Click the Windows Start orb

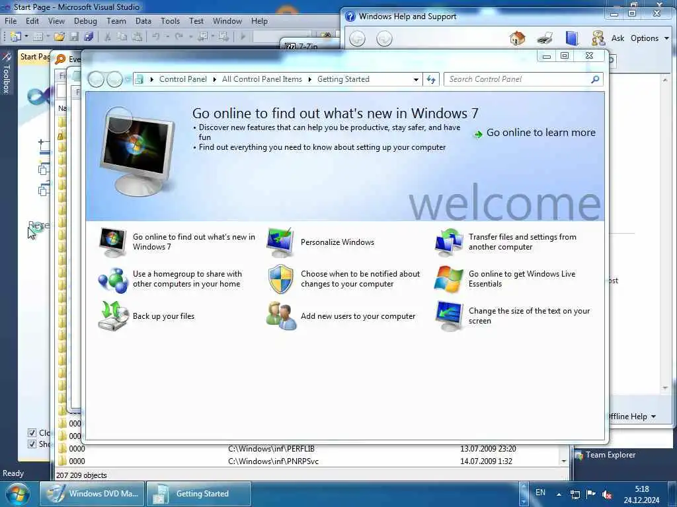pos(18,494)
